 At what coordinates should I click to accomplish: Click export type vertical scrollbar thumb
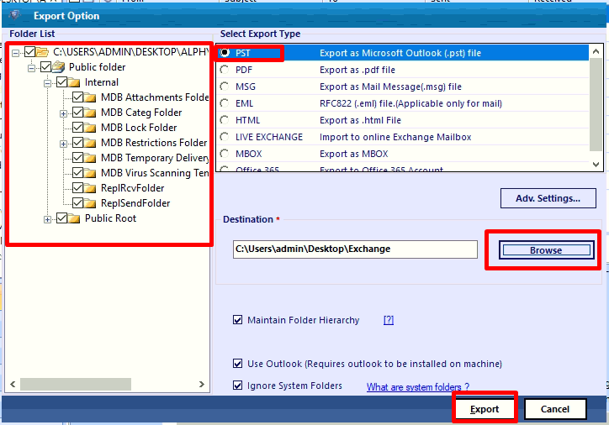click(x=596, y=105)
